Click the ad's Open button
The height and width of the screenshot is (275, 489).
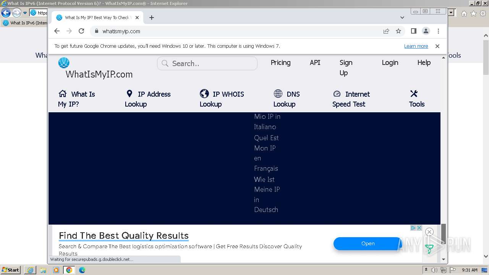pyautogui.click(x=368, y=244)
